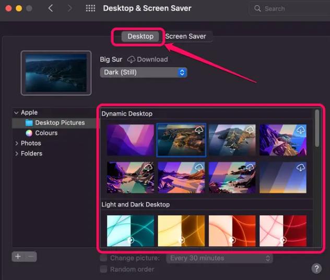Image resolution: width=330 pixels, height=280 pixels.
Task: Enable the Change picture checkbox
Action: (x=103, y=258)
